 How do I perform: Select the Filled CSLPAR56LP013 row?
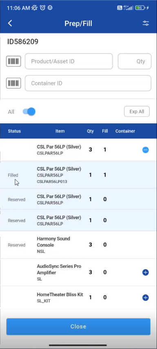(78, 175)
